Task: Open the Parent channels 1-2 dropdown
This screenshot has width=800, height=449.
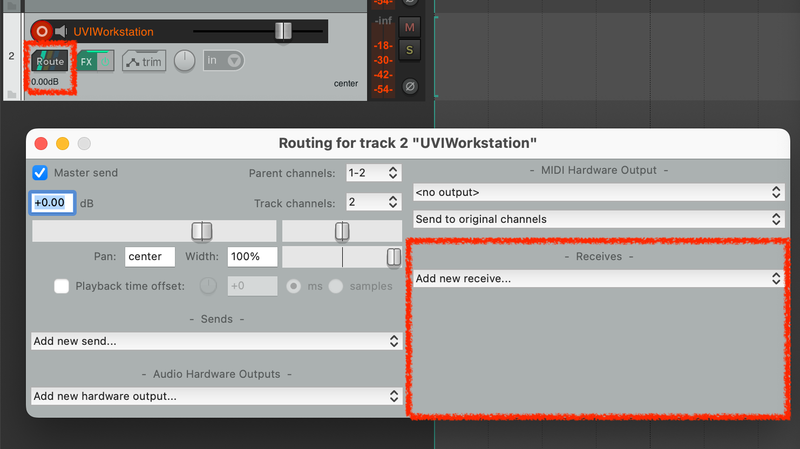Action: 374,173
